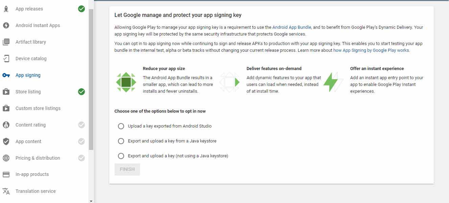Click the App content shield icon
The width and height of the screenshot is (449, 203).
[x=6, y=141]
